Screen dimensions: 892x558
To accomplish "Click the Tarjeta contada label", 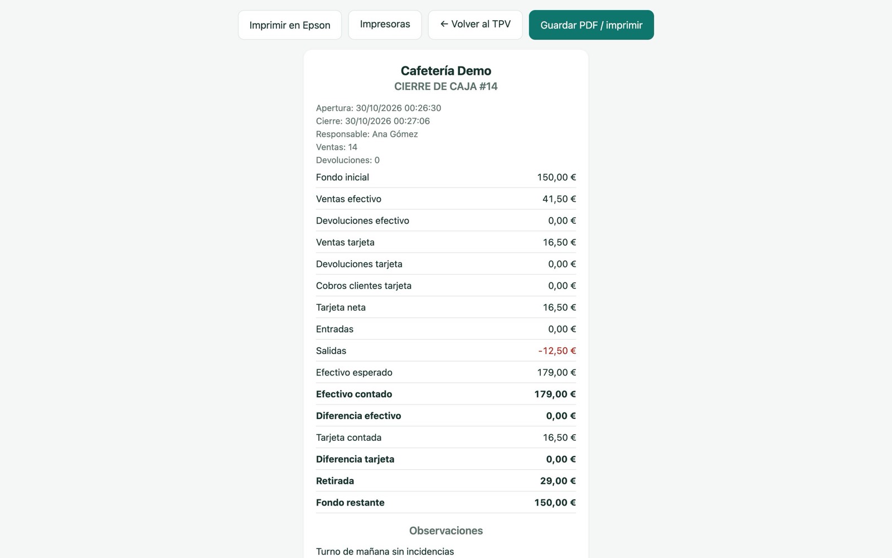I will coord(348,438).
